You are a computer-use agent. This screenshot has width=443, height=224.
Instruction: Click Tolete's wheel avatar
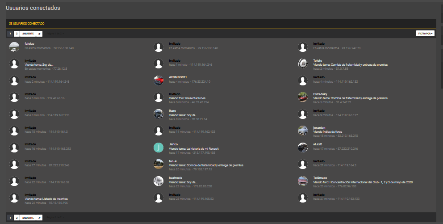(303, 63)
